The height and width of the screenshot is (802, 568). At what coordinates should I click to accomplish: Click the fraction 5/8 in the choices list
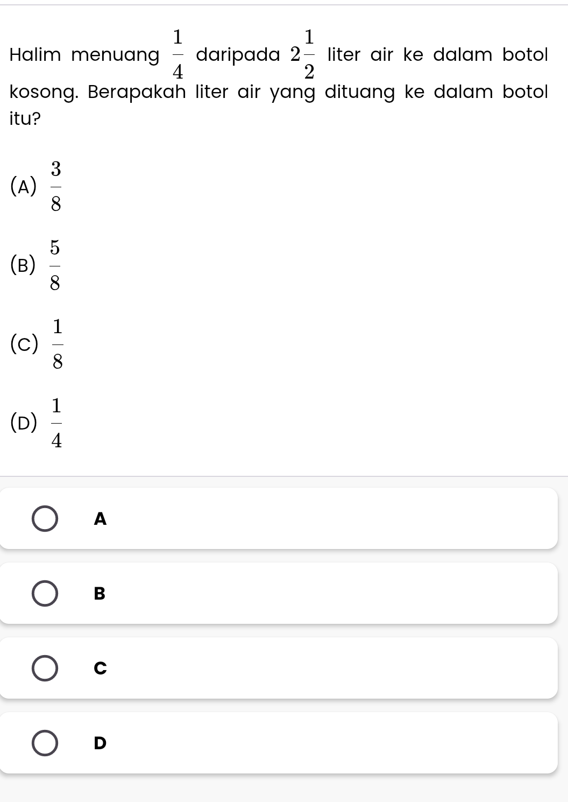(x=55, y=265)
